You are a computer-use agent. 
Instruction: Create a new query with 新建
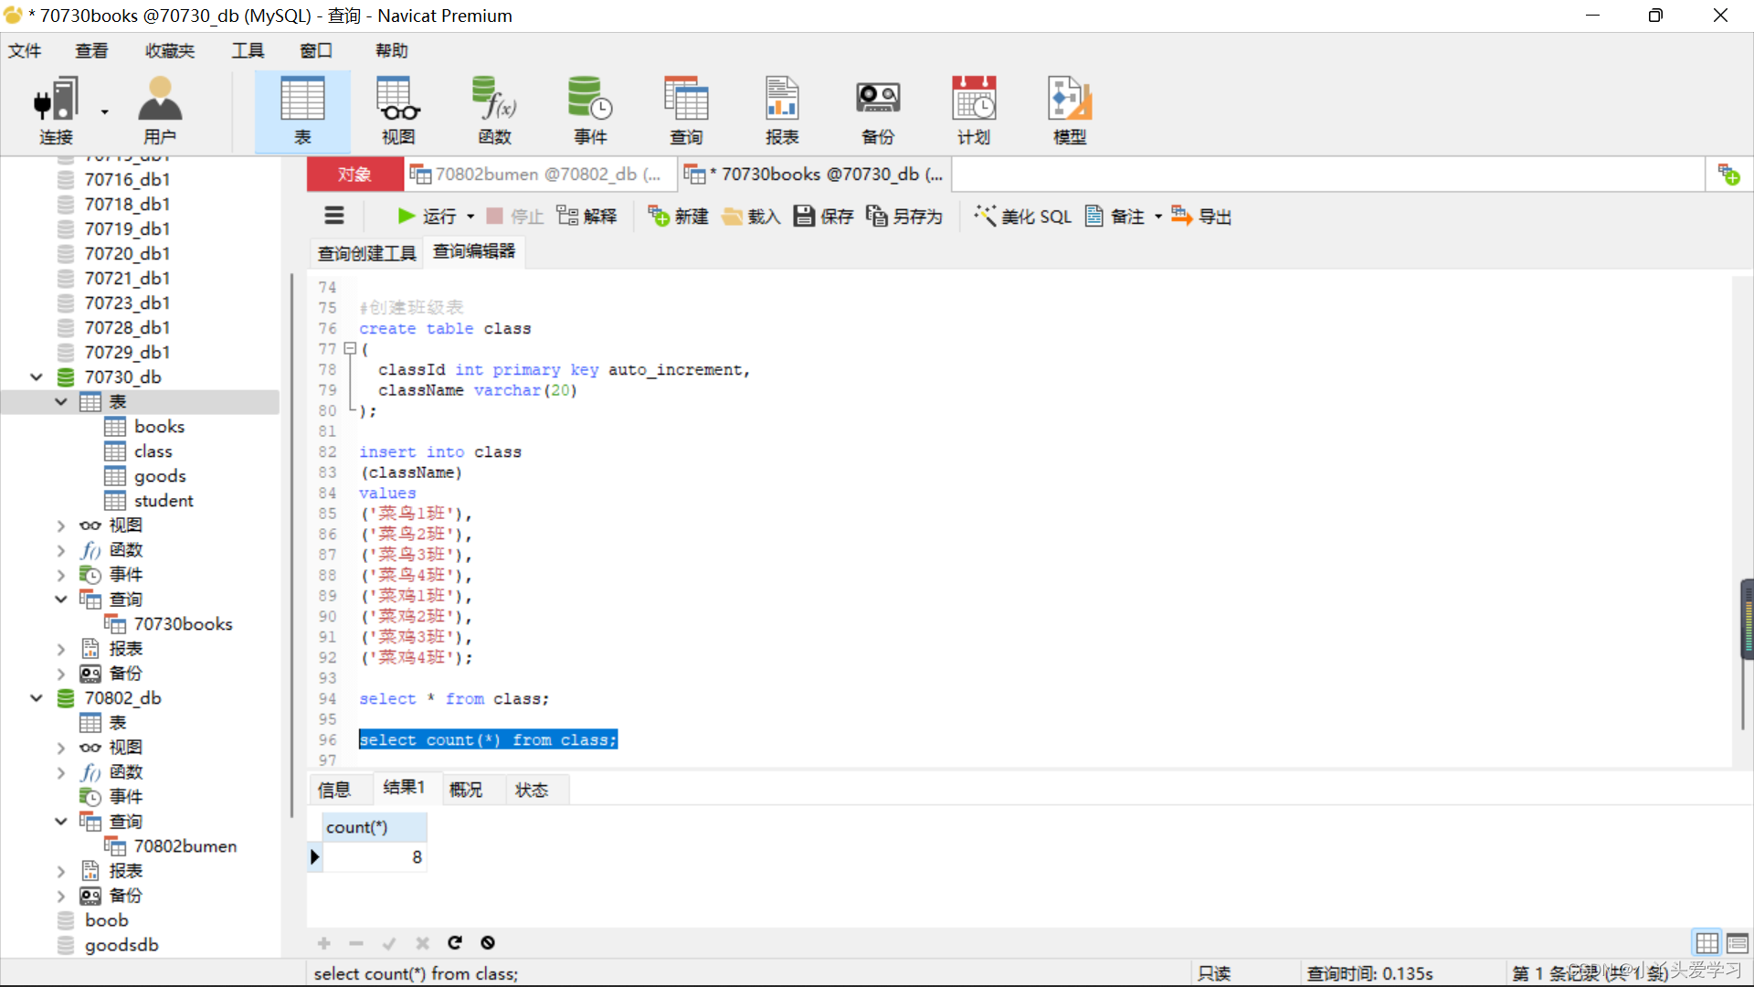coord(678,217)
